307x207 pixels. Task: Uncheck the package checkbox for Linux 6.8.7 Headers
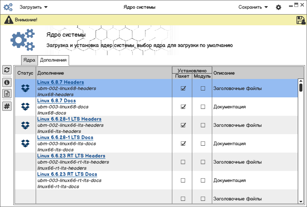click(x=183, y=88)
